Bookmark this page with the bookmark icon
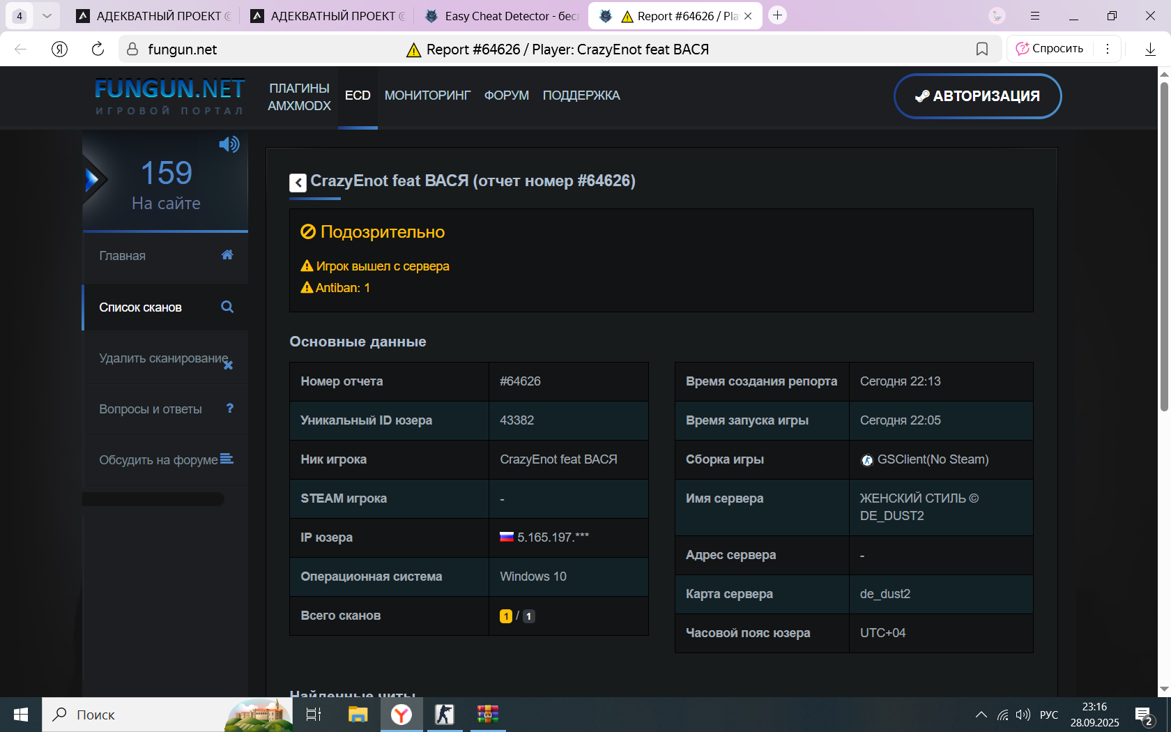This screenshot has height=732, width=1171. point(982,49)
